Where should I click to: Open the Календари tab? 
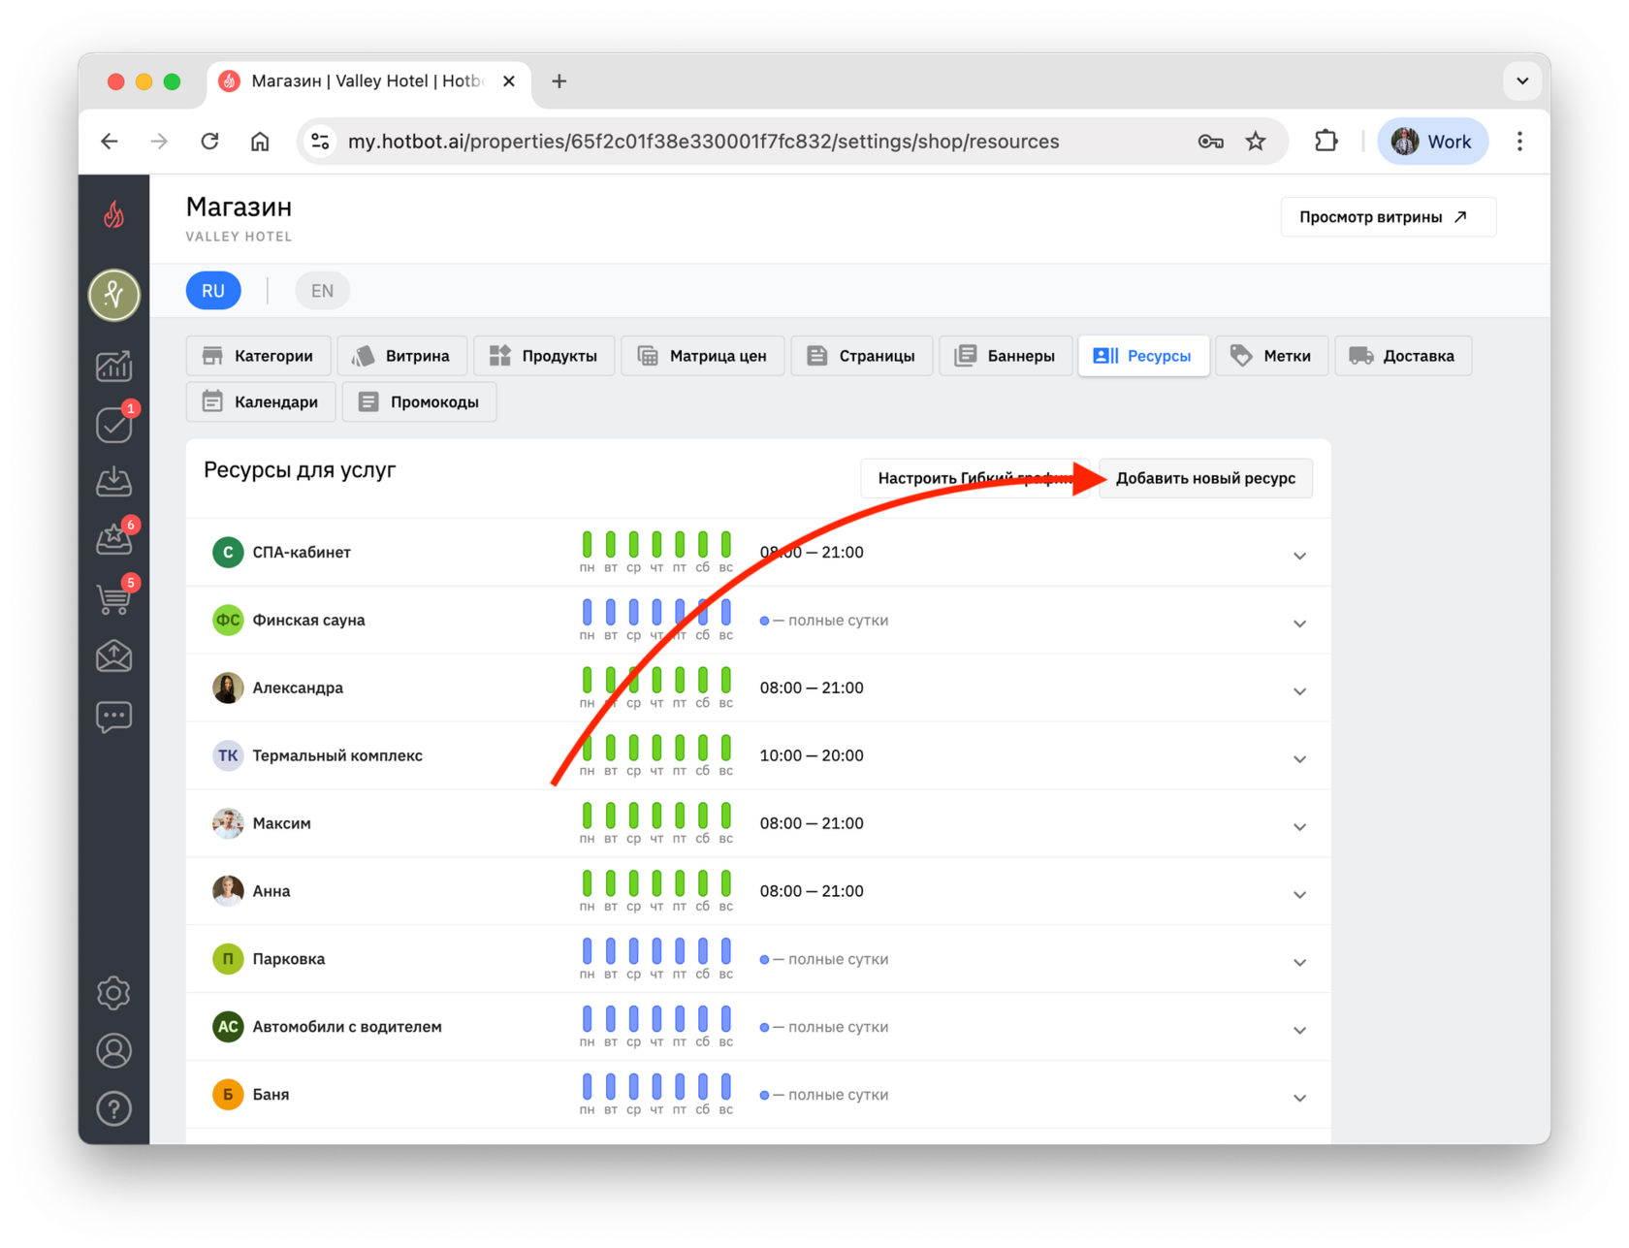pyautogui.click(x=261, y=401)
